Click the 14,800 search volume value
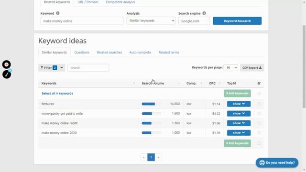Screen dimensions: 306x172 (x=175, y=104)
